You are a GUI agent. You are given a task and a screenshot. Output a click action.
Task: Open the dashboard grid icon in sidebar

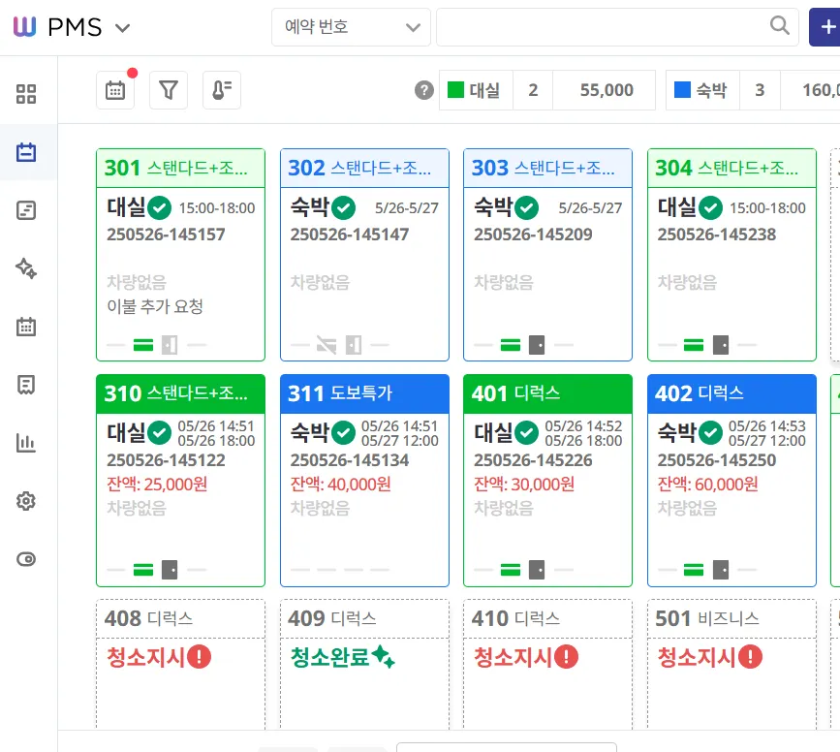pos(26,94)
